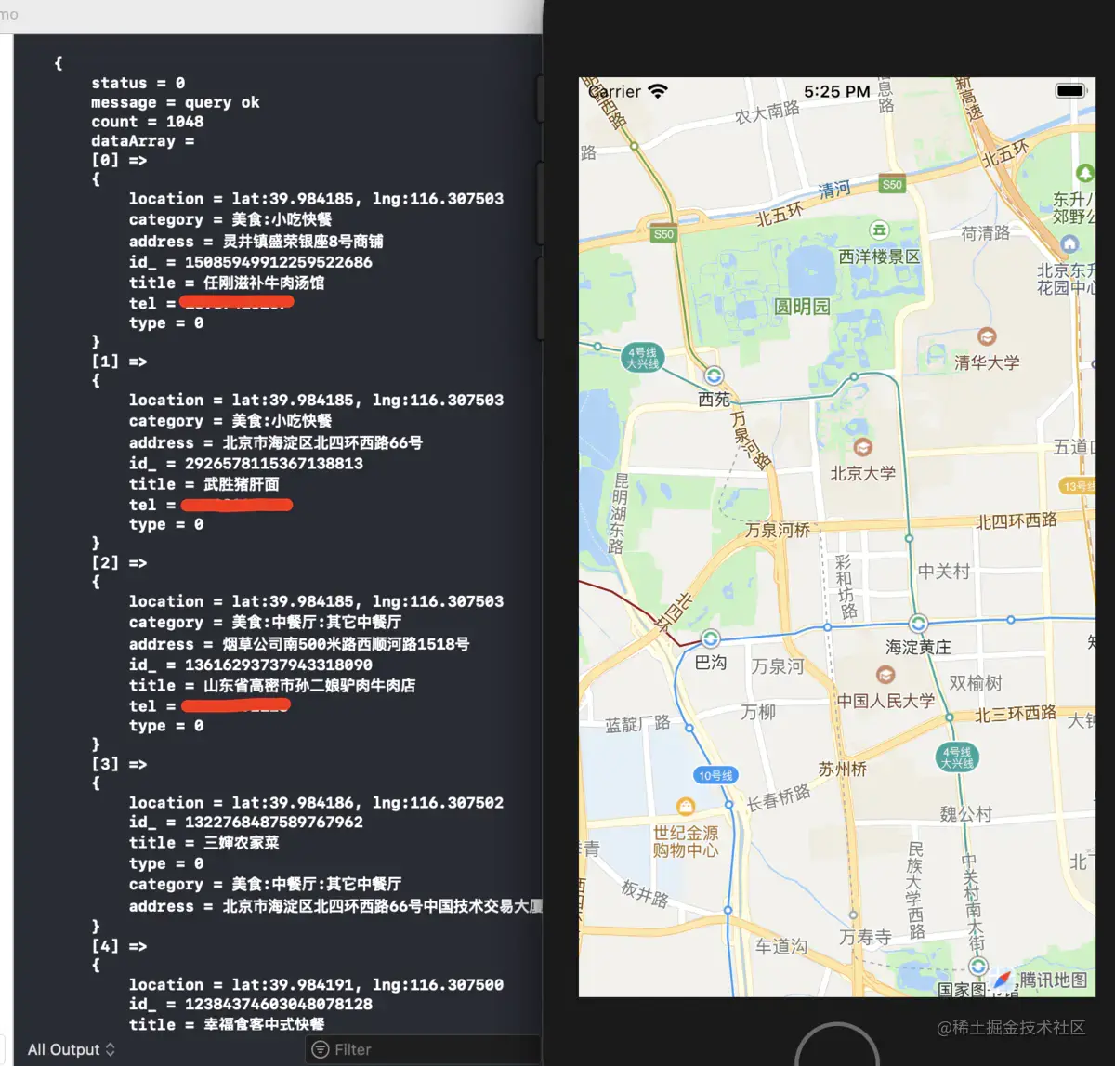Tap the 蓝靛厂路 road label
Viewport: 1115px width, 1066px height.
click(x=637, y=724)
